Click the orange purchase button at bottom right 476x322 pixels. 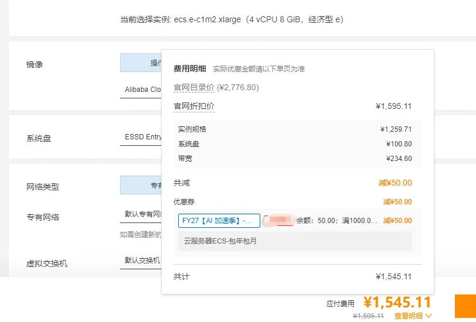465,306
